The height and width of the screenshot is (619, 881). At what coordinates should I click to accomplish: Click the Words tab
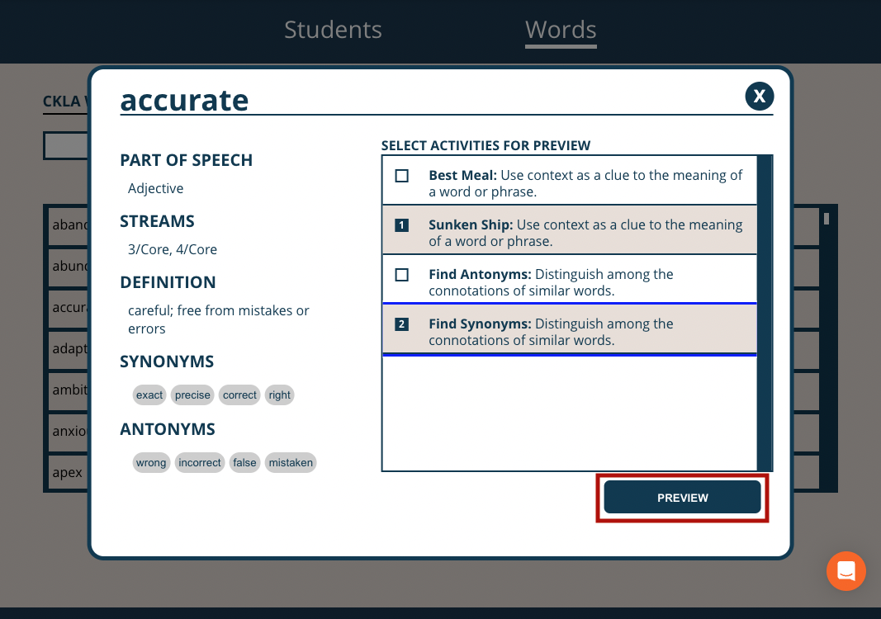pos(560,30)
